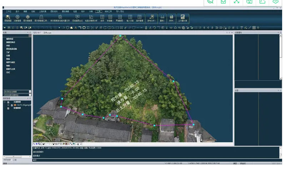Image resolution: width=286 pixels, height=190 pixels.
Task: Expand the G:\71-chigang layer tree node
Action: coord(8,105)
